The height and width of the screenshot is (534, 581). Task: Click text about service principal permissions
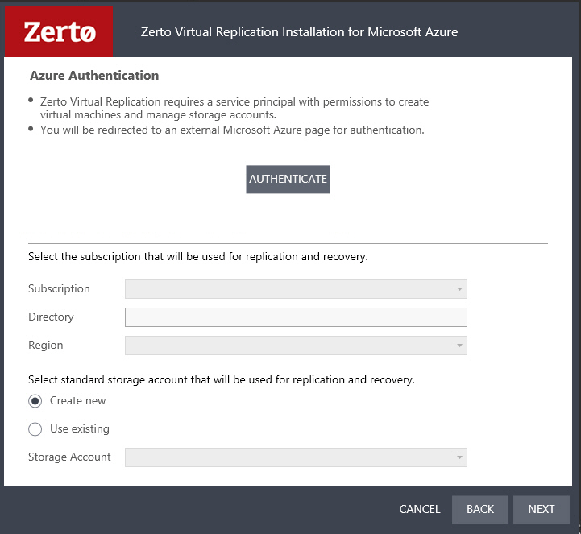pyautogui.click(x=234, y=108)
